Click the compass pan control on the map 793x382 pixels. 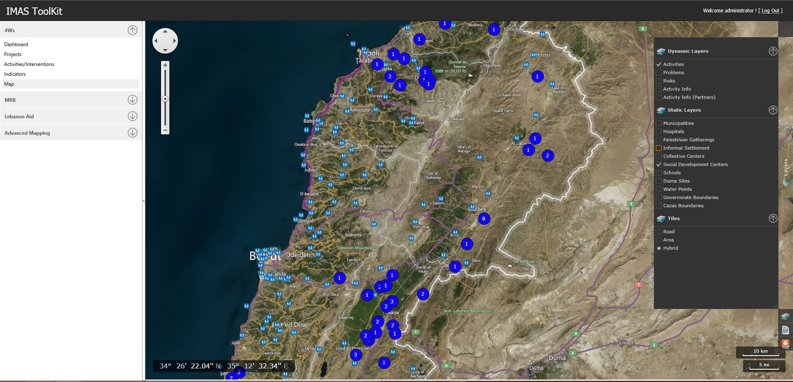[x=165, y=41]
